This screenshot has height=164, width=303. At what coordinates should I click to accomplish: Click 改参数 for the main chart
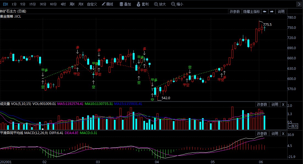(x=235, y=12)
